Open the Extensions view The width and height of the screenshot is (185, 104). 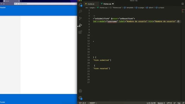pyautogui.click(x=80, y=32)
